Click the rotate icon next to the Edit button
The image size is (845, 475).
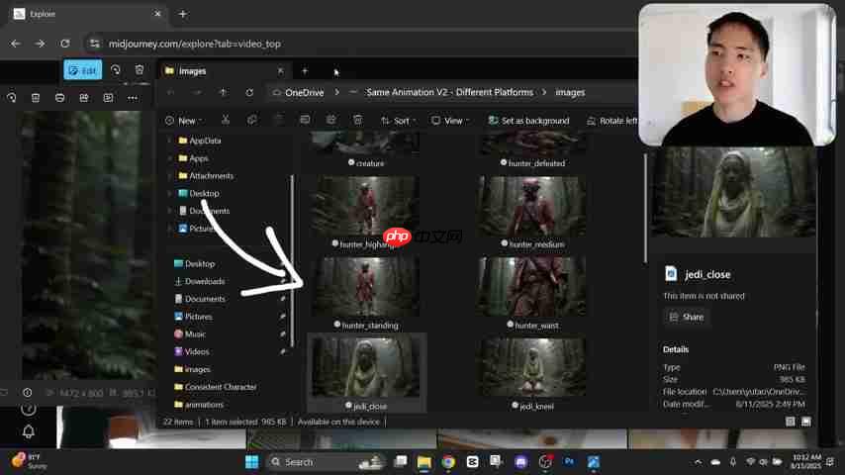tap(116, 70)
